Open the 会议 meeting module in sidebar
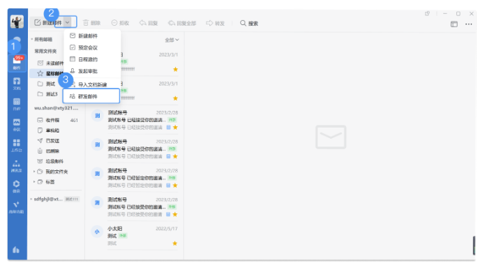 point(17,125)
